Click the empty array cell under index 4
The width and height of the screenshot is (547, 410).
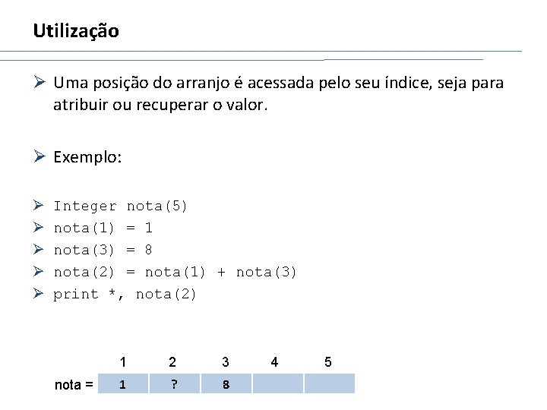(x=277, y=384)
